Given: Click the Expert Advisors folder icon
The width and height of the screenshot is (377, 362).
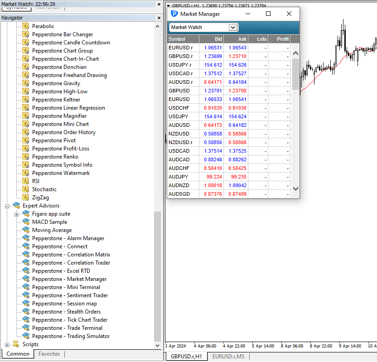Looking at the screenshot, I should click(x=16, y=206).
